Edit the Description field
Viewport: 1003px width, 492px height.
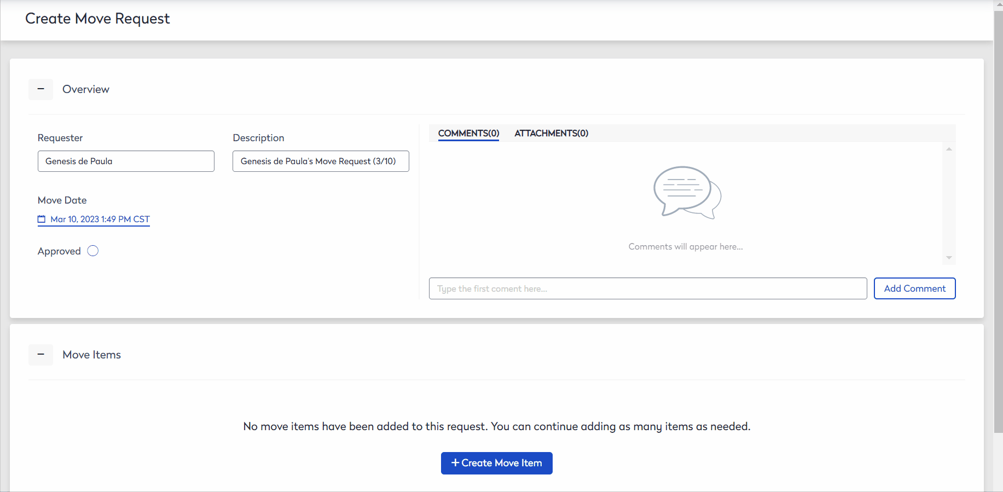pos(321,161)
